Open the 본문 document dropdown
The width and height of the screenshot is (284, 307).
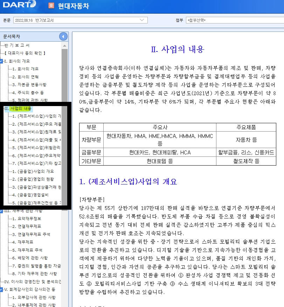[x=80, y=20]
